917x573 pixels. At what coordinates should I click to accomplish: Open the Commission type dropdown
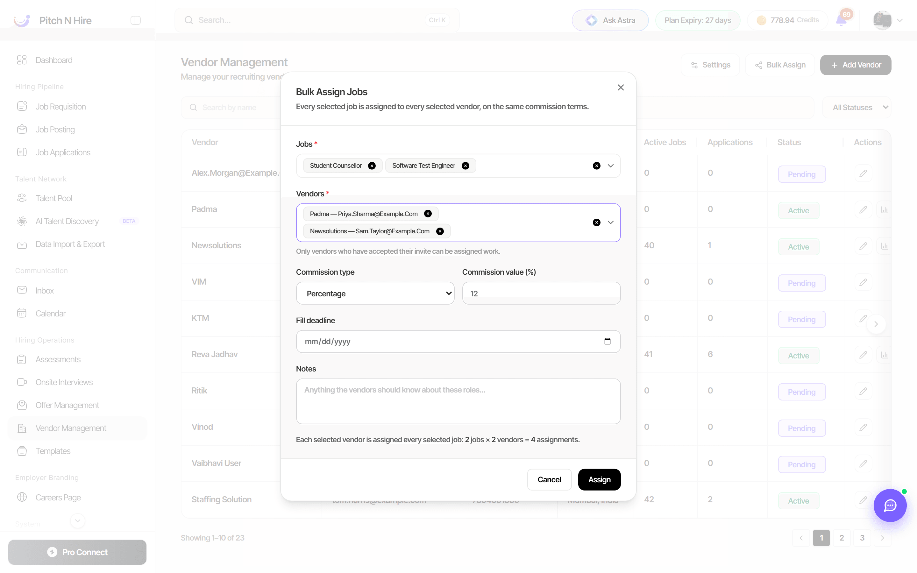pyautogui.click(x=375, y=293)
